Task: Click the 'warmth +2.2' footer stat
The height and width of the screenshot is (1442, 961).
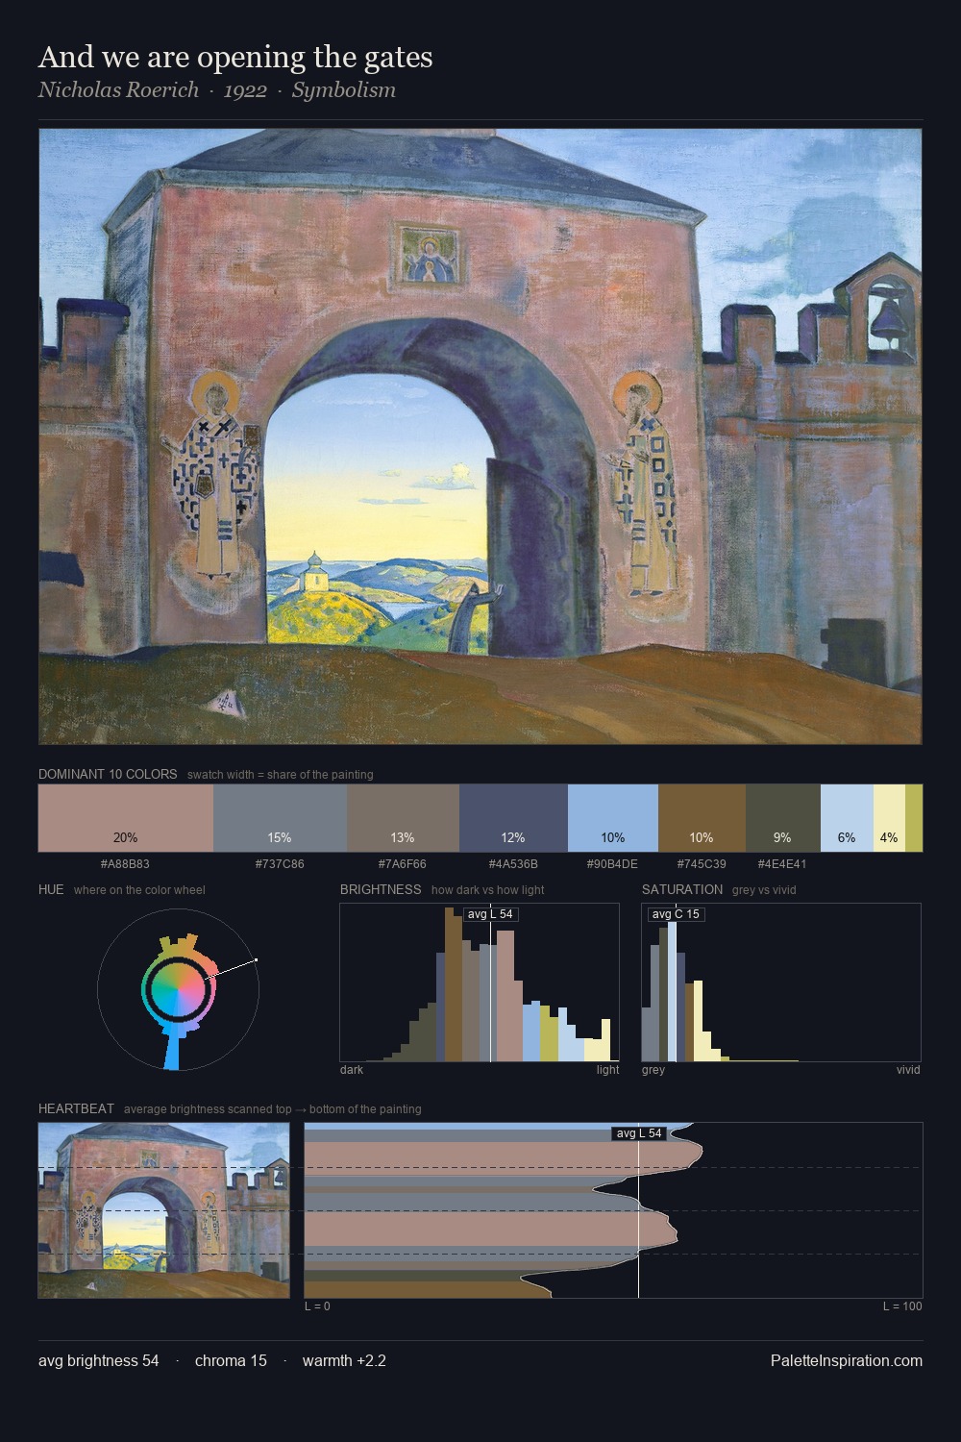Action: click(x=344, y=1361)
